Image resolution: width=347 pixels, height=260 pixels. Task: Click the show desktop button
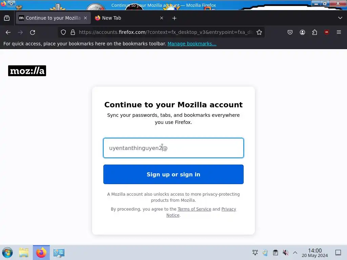[x=338, y=253]
